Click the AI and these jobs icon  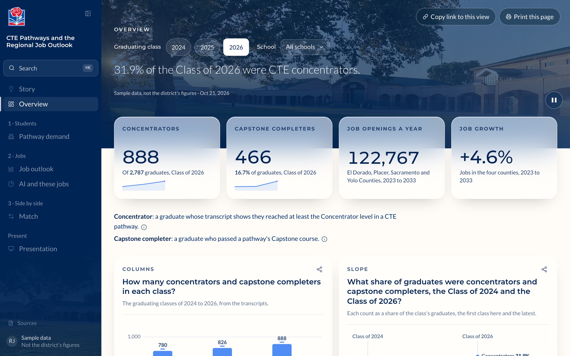pos(11,184)
